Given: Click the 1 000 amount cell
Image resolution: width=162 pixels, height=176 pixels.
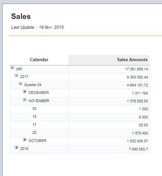Looking at the screenshot, I should pyautogui.click(x=143, y=109).
